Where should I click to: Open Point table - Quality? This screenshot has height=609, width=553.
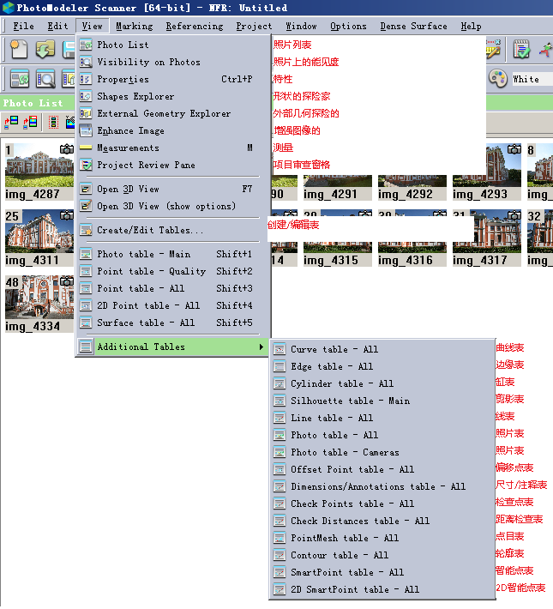(x=173, y=271)
